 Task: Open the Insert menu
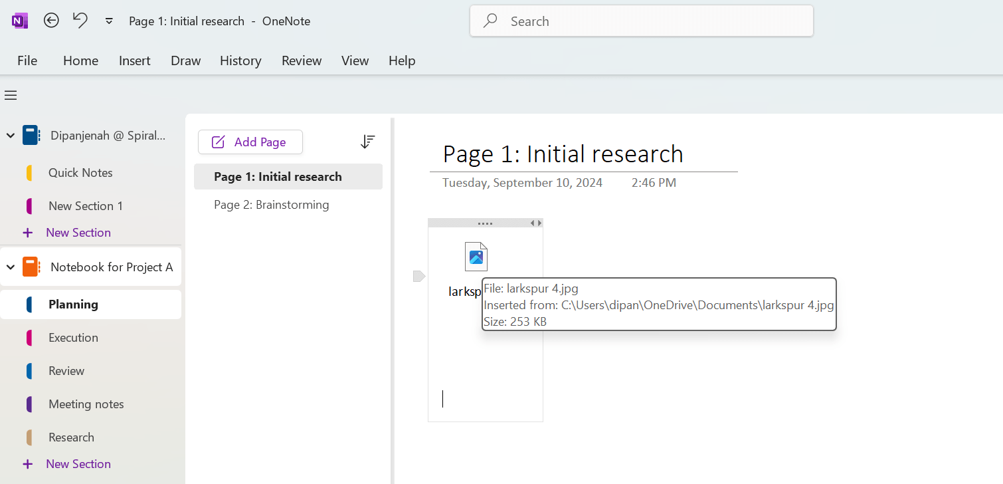134,60
